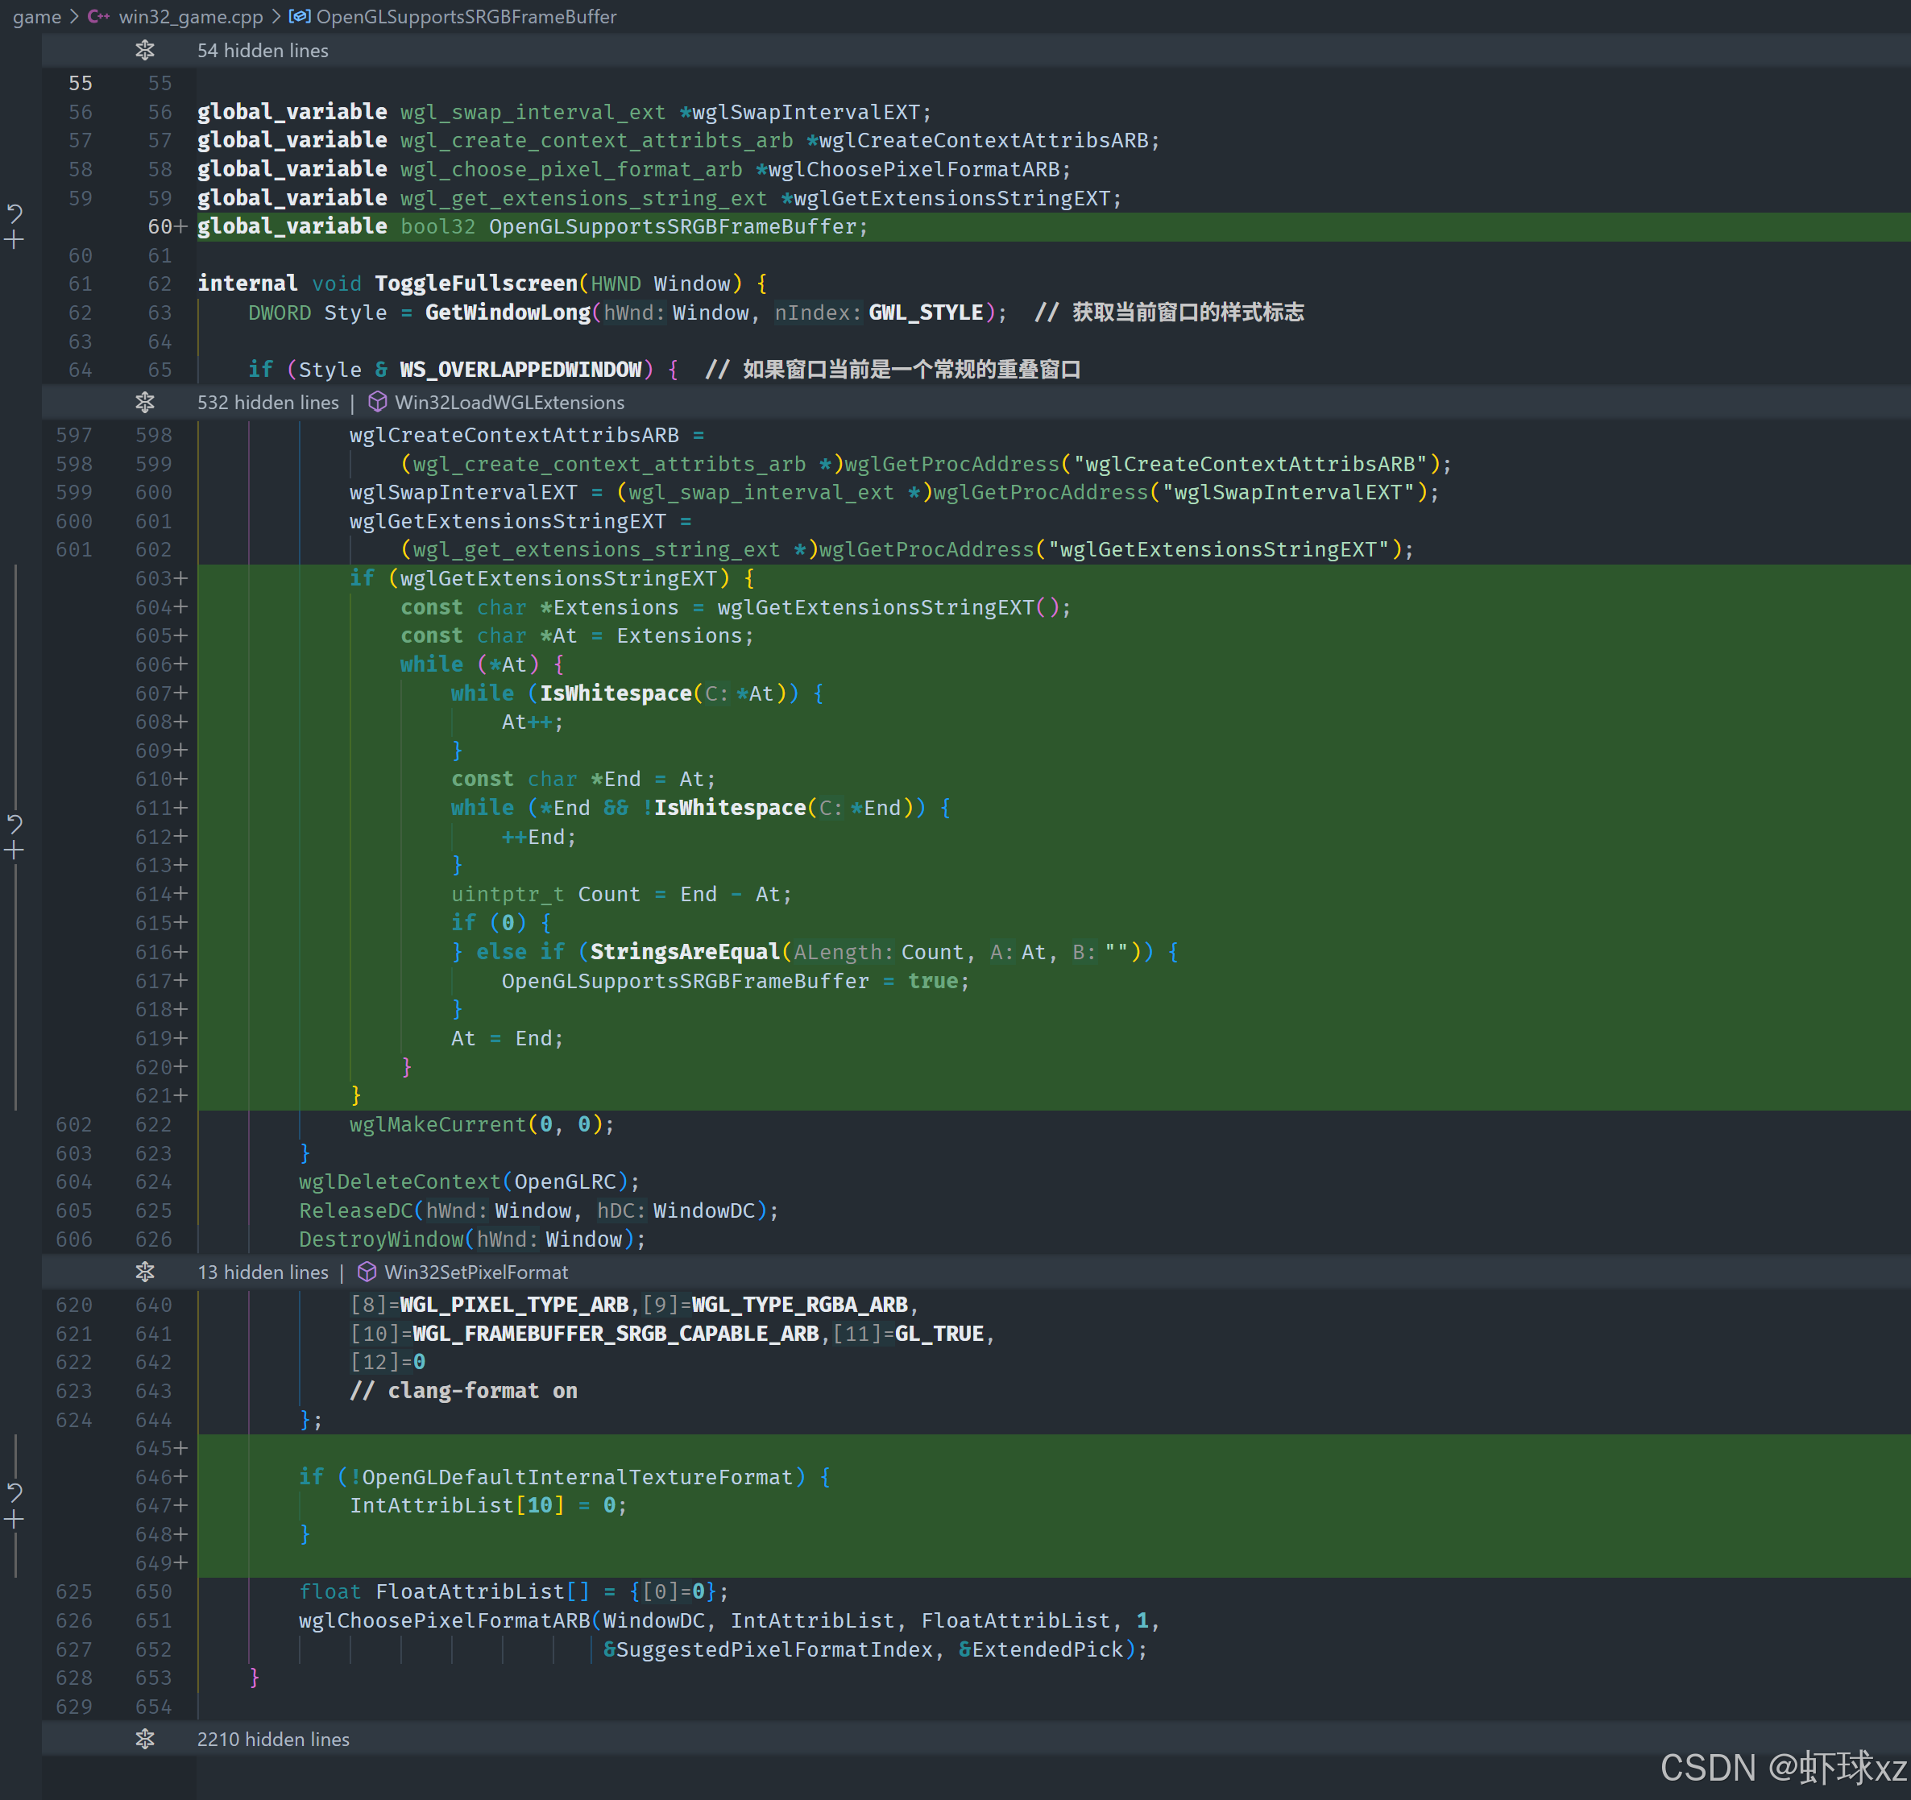Viewport: 1911px width, 1800px height.
Task: Expand the 54 hidden lines fold icon
Action: tap(145, 50)
